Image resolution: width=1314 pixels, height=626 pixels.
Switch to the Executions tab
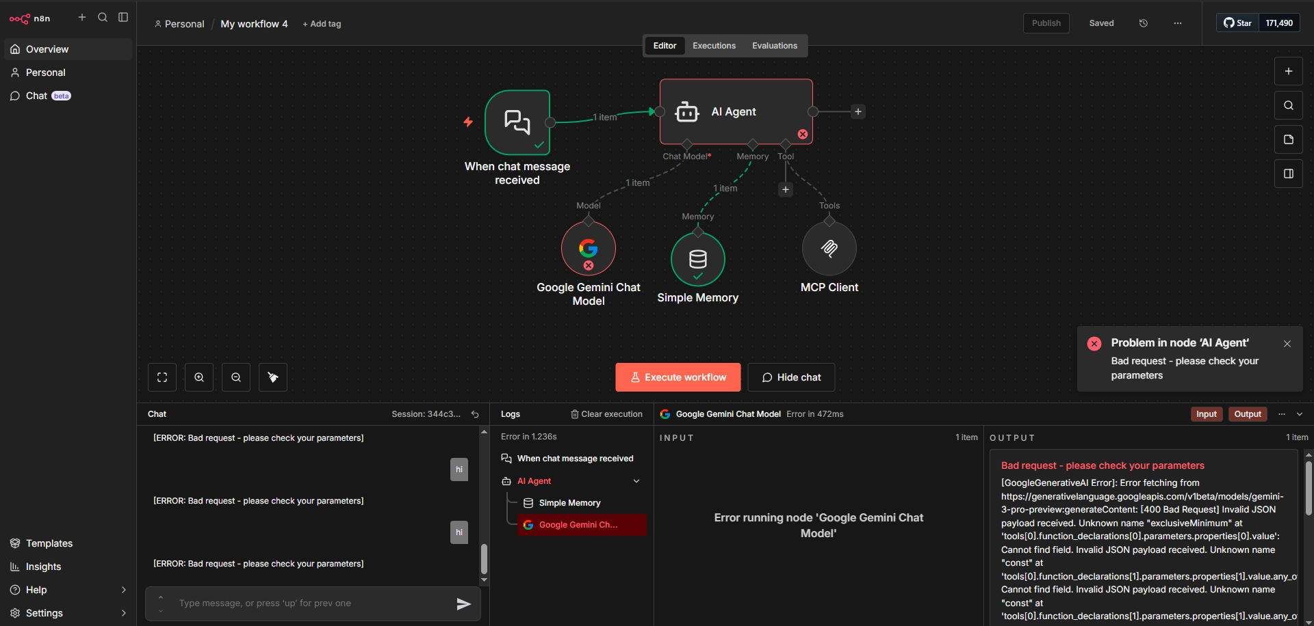click(x=714, y=46)
